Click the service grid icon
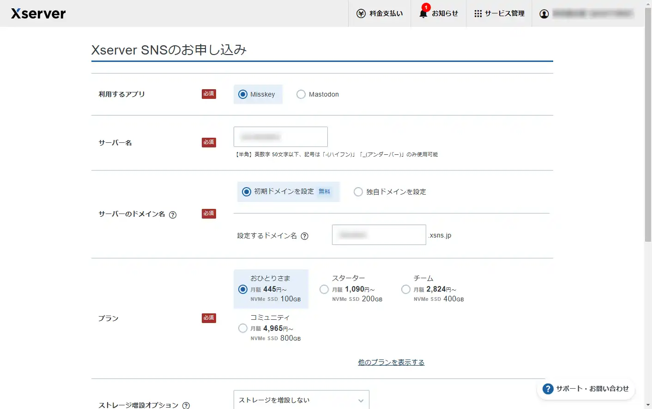This screenshot has width=652, height=409. (x=478, y=13)
